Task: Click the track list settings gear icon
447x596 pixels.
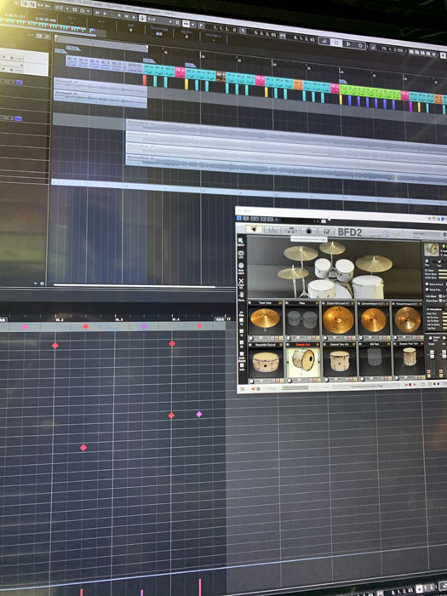Action: point(43,284)
